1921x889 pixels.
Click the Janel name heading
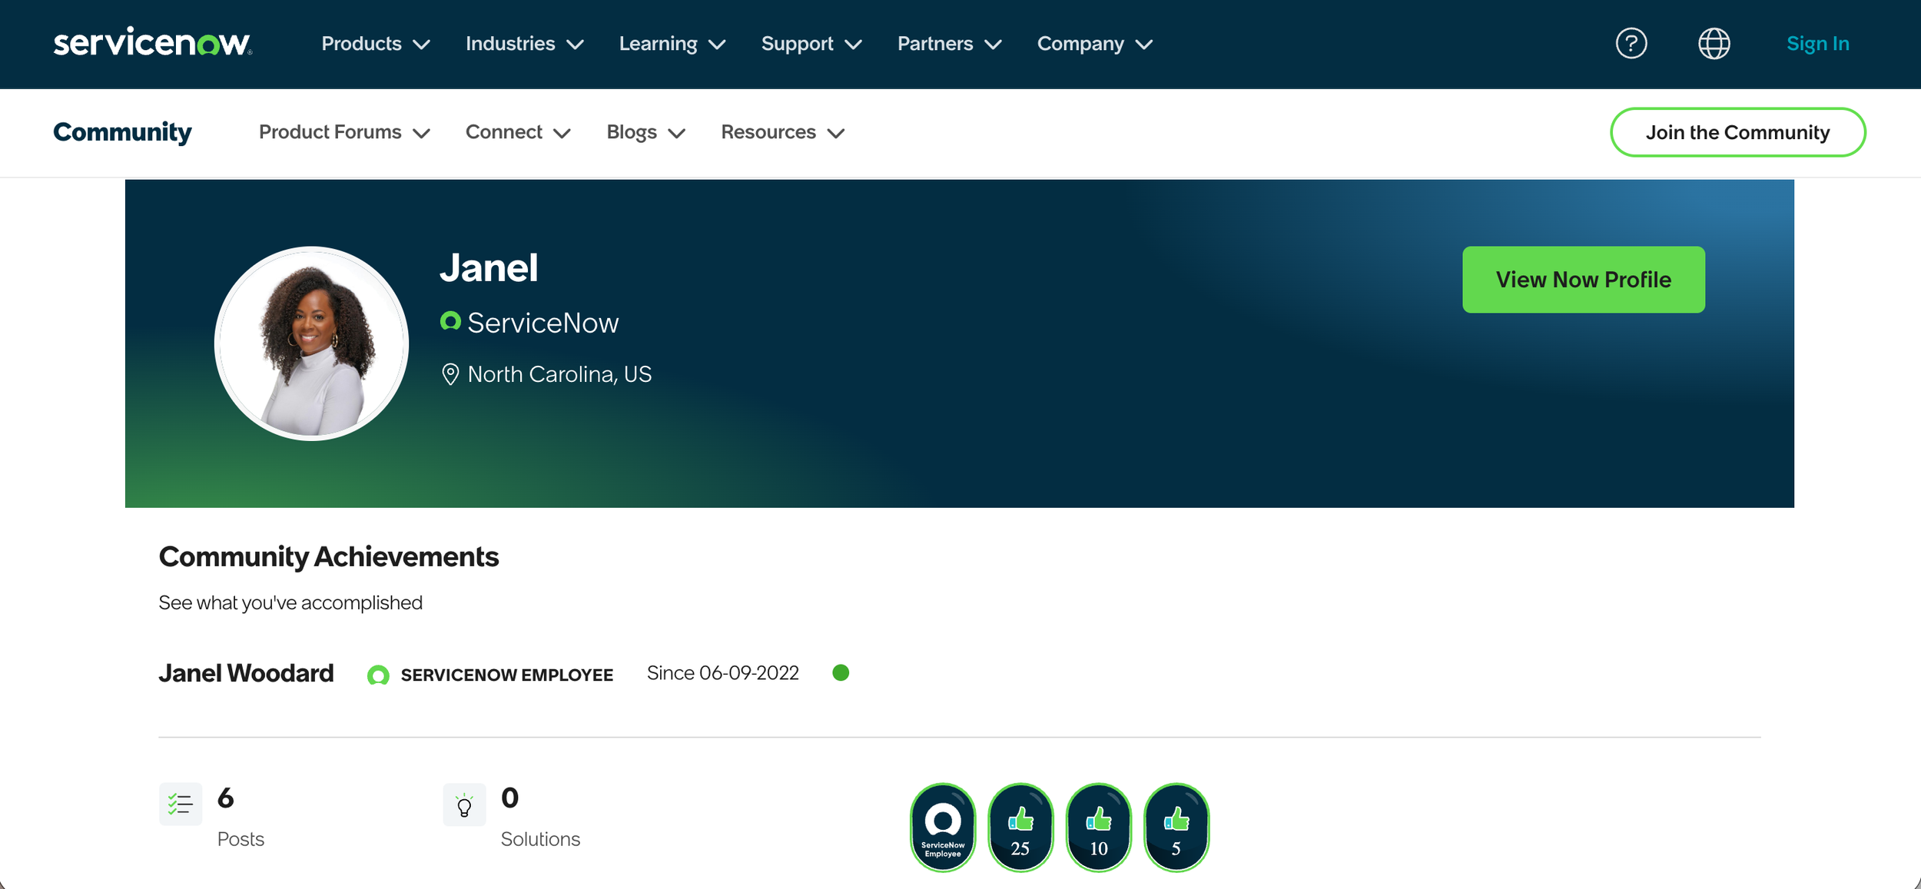pos(489,268)
